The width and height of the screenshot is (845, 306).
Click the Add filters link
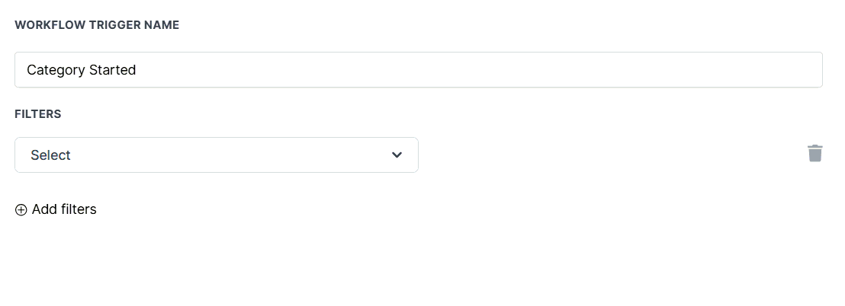(64, 209)
